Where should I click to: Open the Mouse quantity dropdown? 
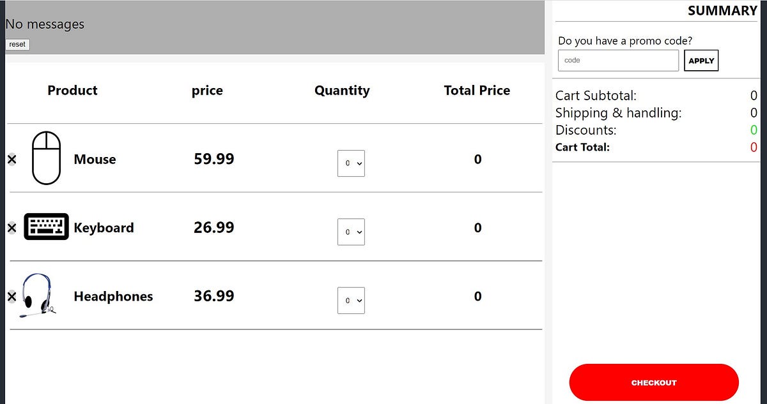(x=351, y=163)
